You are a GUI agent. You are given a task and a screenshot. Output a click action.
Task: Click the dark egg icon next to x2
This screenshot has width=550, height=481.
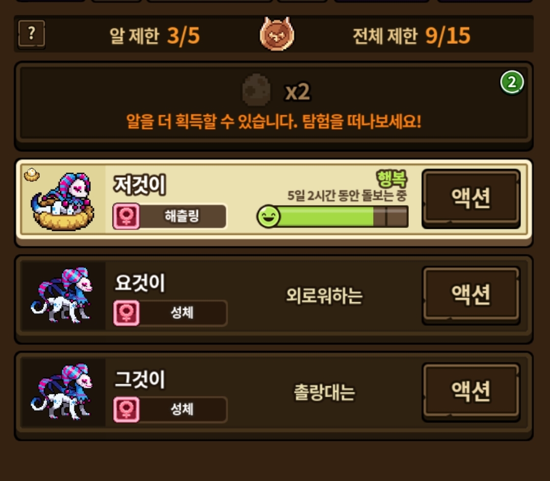click(256, 90)
